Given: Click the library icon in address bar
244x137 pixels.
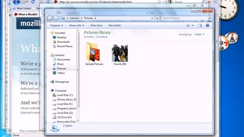Looking at the screenshot, I should 64,18.
